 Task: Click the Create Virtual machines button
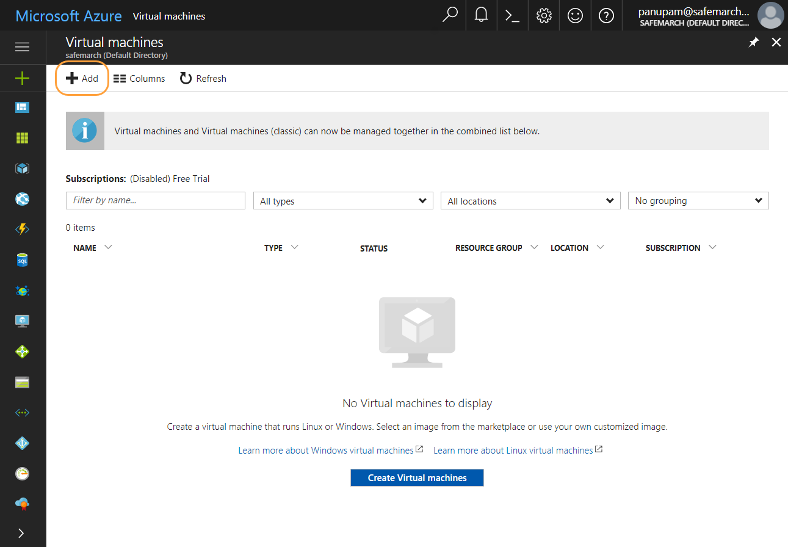(x=417, y=477)
